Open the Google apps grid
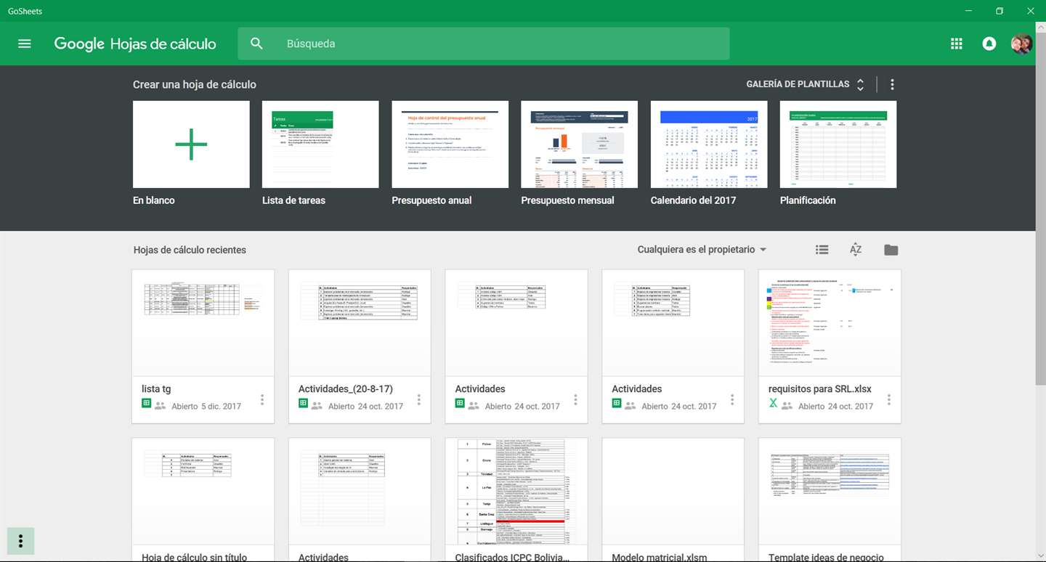Image resolution: width=1046 pixels, height=562 pixels. (957, 44)
